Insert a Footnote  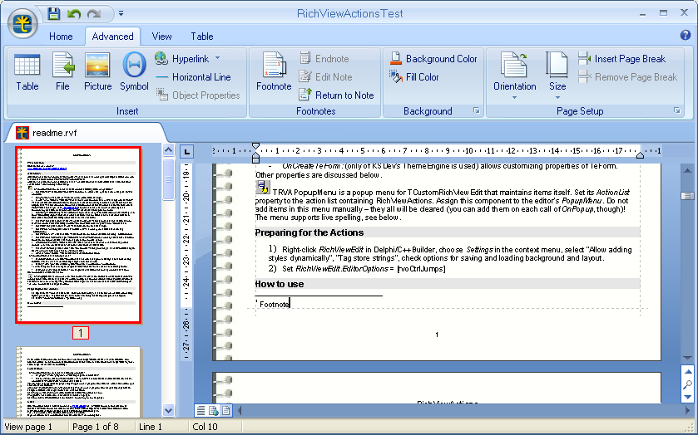tap(274, 71)
